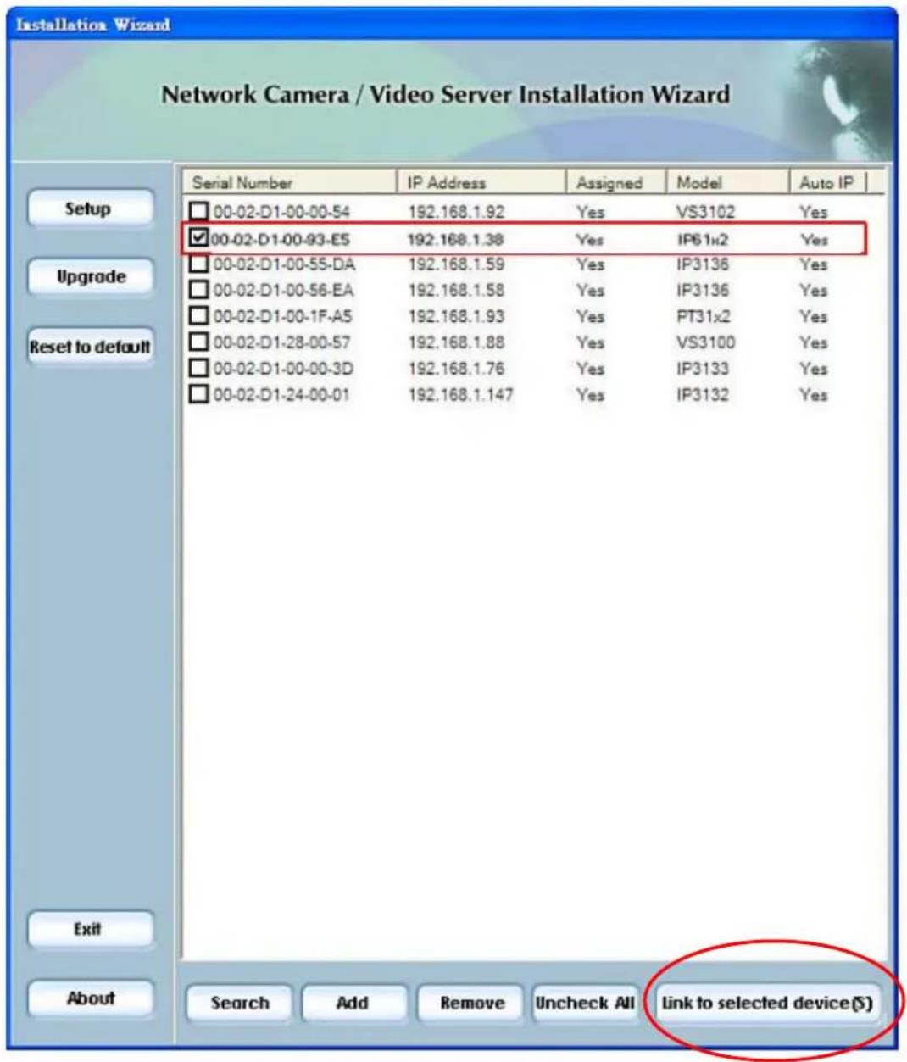
Task: Click the Search button
Action: coord(239,1004)
